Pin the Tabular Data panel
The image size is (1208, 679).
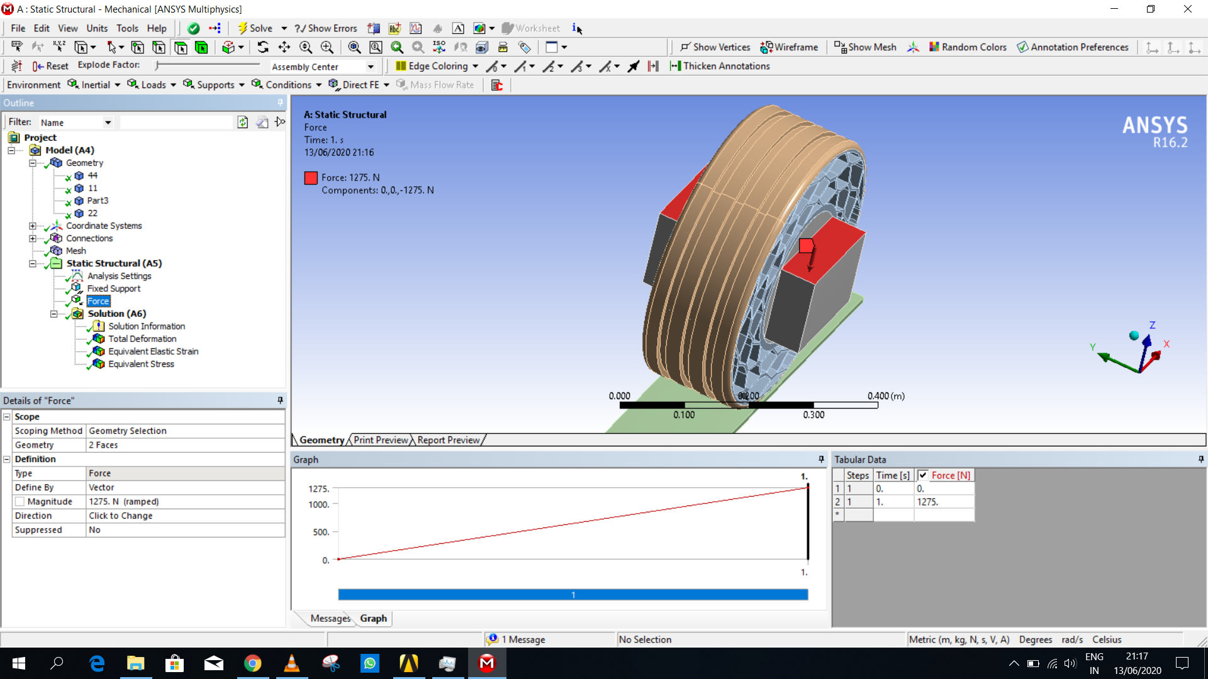point(1201,460)
